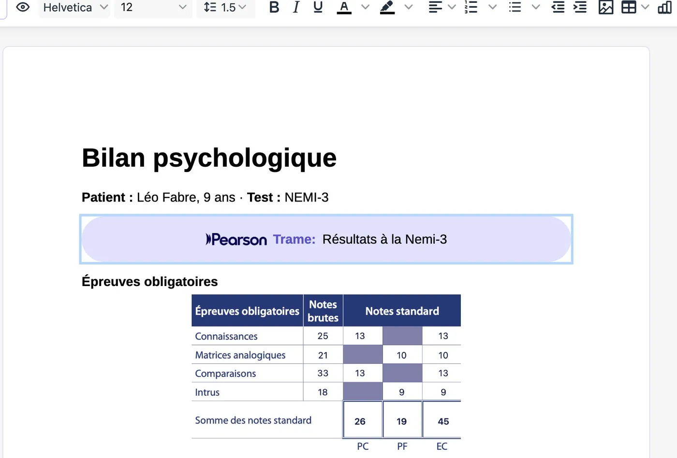Open the font size 12 dropdown

click(x=153, y=7)
